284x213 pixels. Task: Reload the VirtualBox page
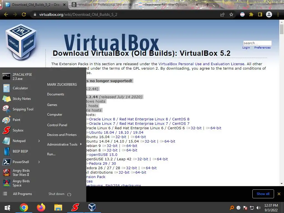point(24,14)
